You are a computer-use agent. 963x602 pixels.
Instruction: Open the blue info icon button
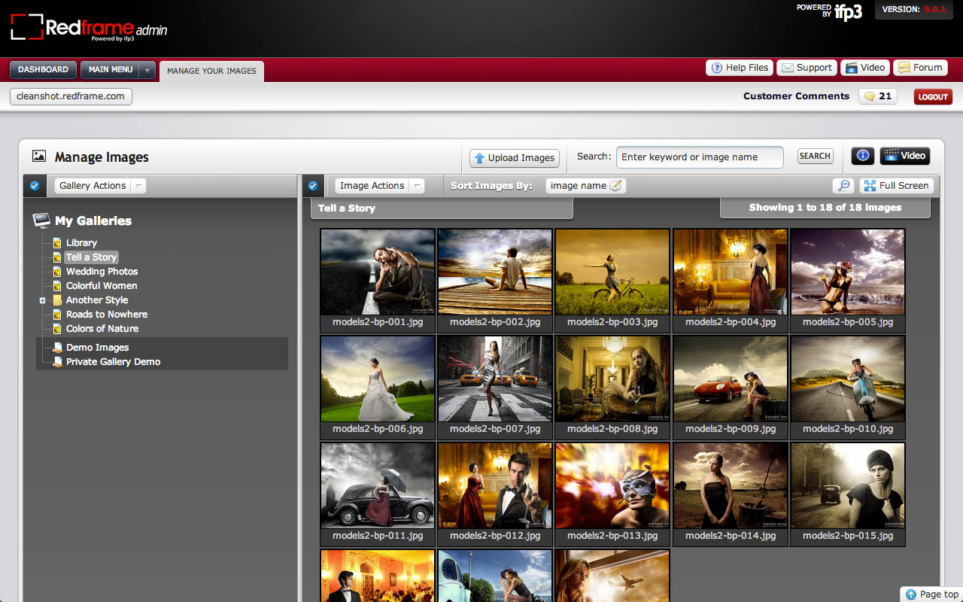coord(863,156)
